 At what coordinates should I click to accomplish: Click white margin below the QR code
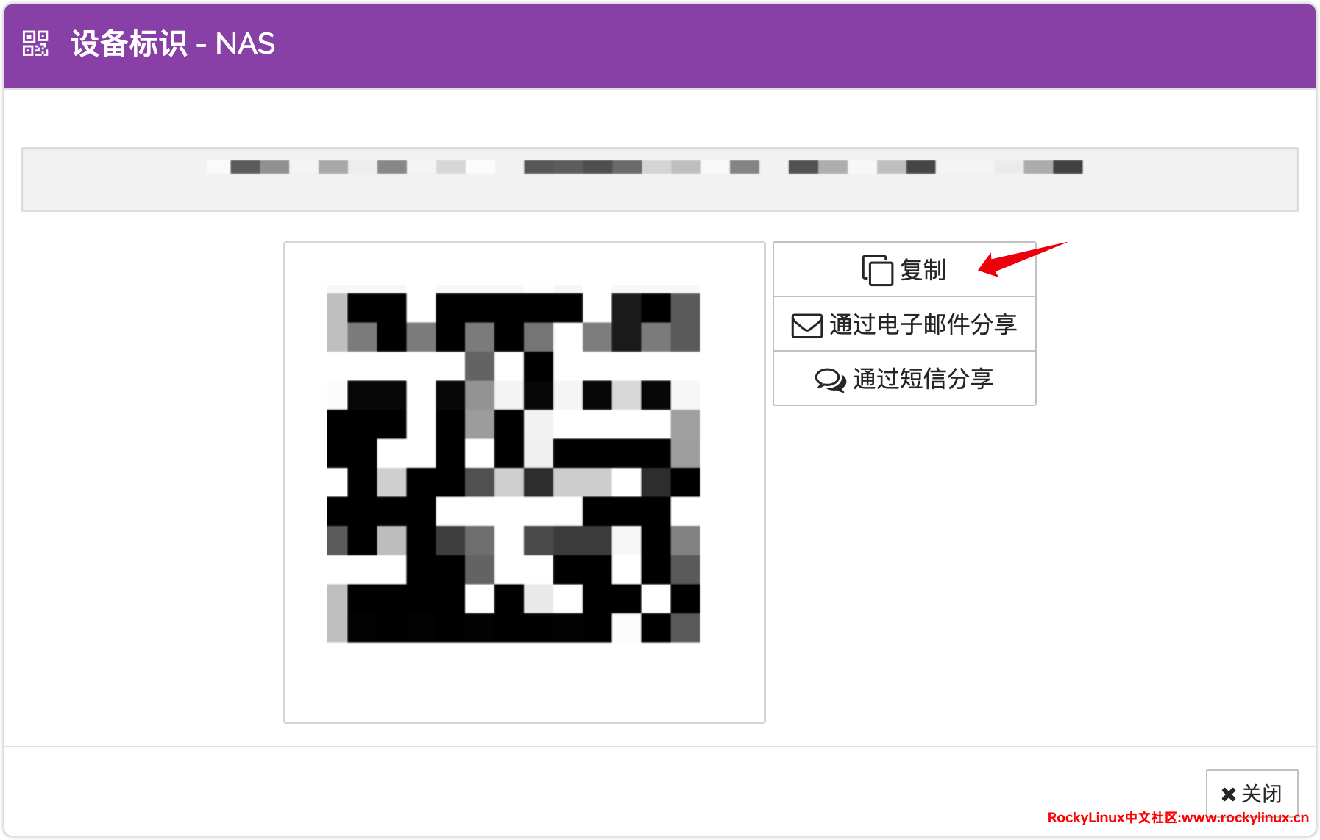(x=524, y=684)
